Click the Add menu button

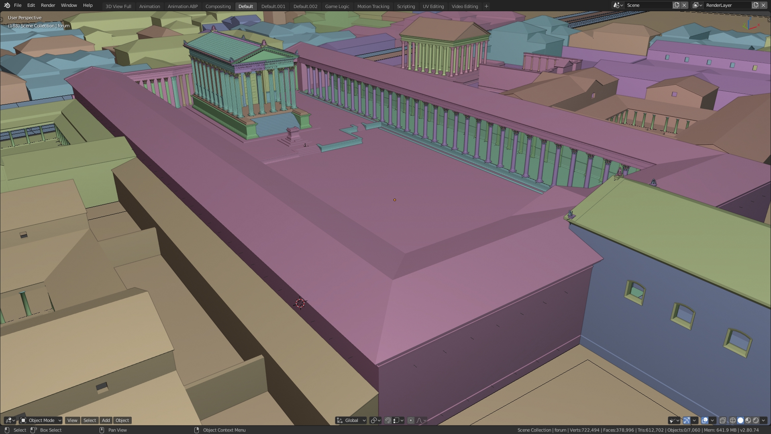click(106, 420)
